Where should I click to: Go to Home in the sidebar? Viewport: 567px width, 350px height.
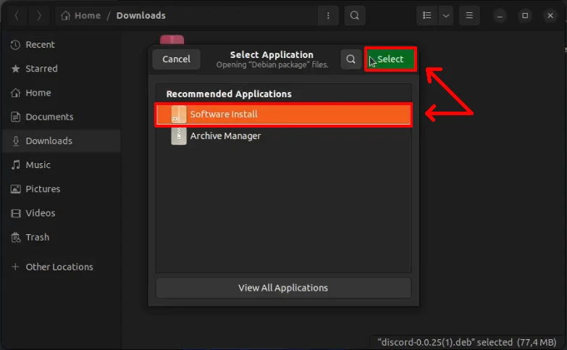tap(62, 93)
